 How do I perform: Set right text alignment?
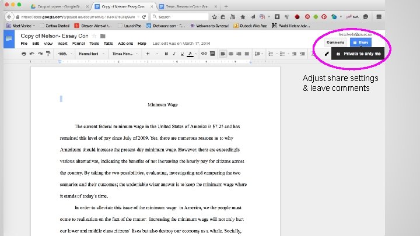(x=239, y=54)
